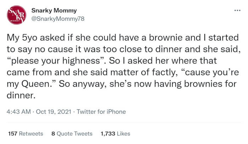248x144 pixels.
Task: View the Likes list
Action: click(123, 134)
